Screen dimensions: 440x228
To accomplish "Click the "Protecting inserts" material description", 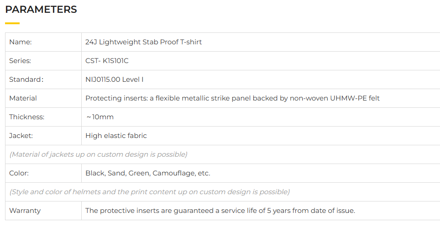I will pos(232,98).
